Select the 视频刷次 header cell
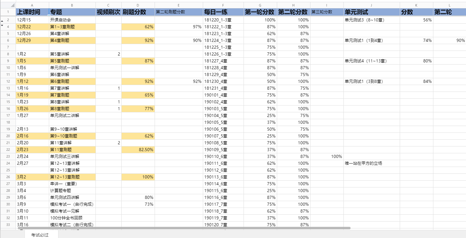Viewport: 466px width, 238px height. (108, 12)
